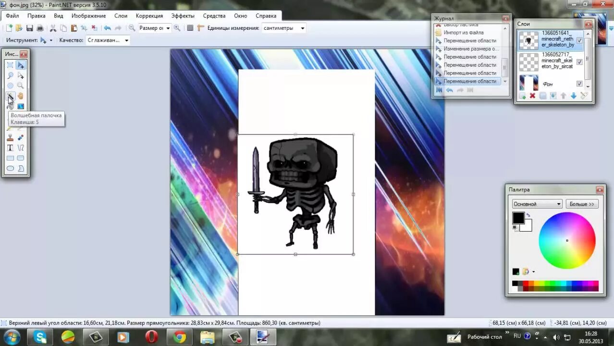Duplicate layer icon in Layers panel
The height and width of the screenshot is (346, 614).
point(543,96)
